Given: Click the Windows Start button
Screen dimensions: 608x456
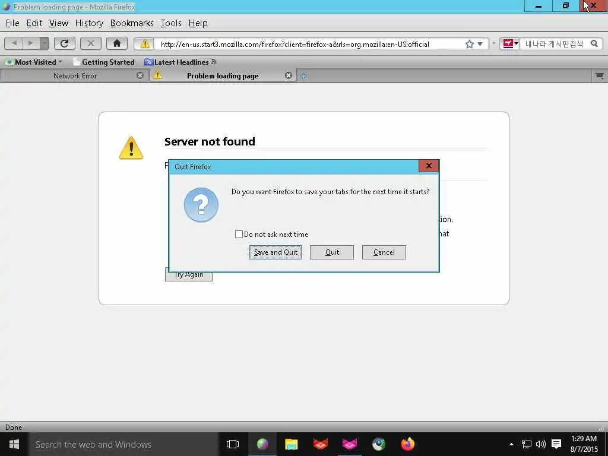Looking at the screenshot, I should [x=14, y=444].
